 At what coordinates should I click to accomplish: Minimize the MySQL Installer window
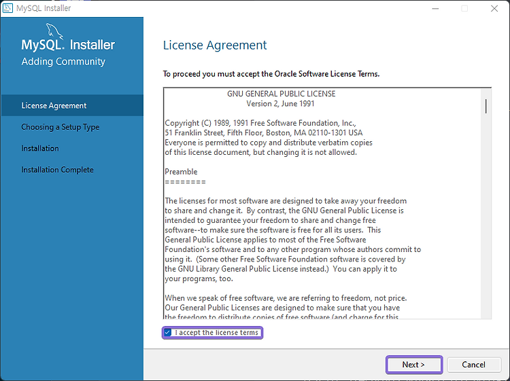pyautogui.click(x=435, y=8)
